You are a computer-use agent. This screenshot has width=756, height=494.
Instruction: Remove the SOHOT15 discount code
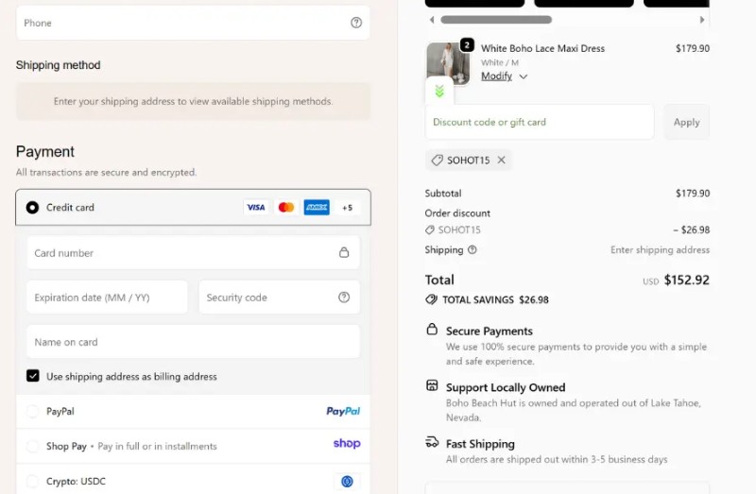click(502, 160)
